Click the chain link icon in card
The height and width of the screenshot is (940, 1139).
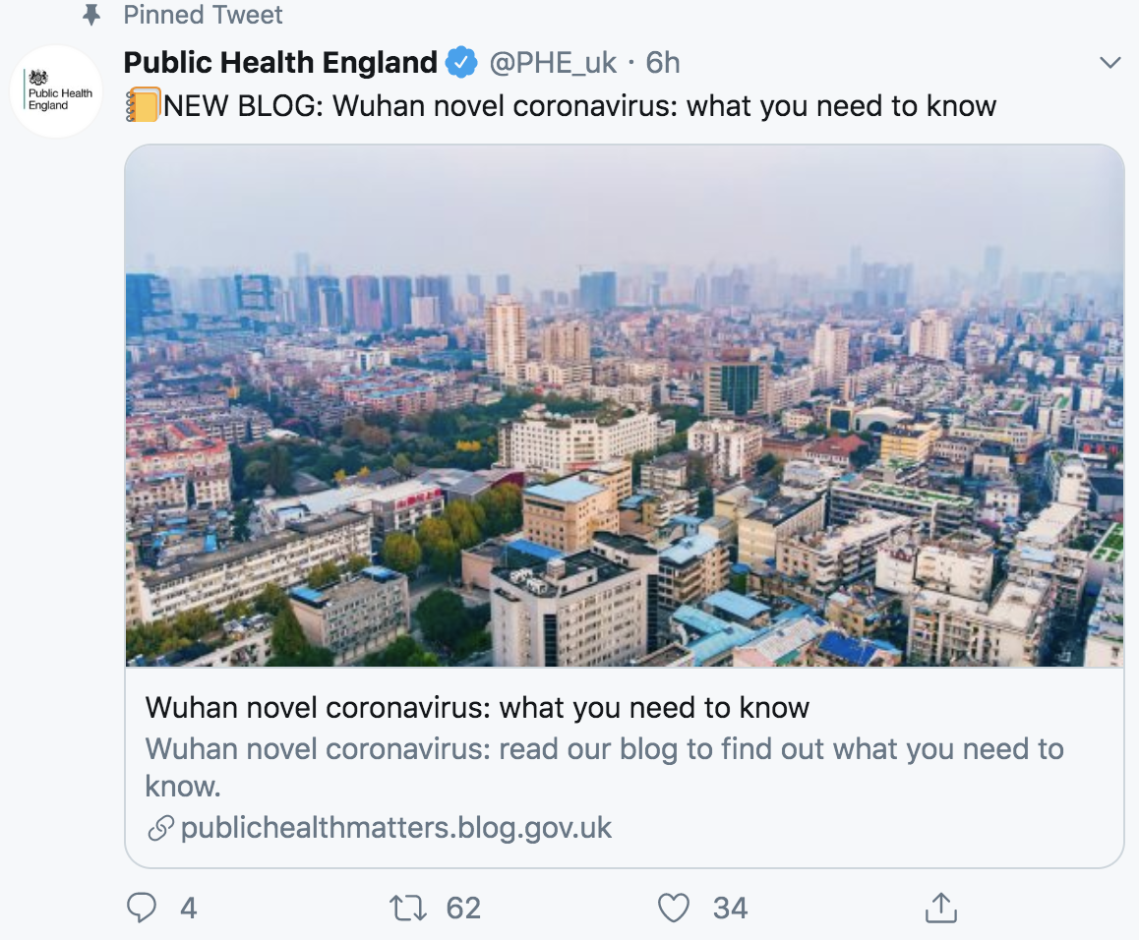pos(160,828)
